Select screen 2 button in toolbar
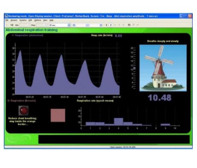Viewport: 197px width, 168px height. pyautogui.click(x=111, y=25)
